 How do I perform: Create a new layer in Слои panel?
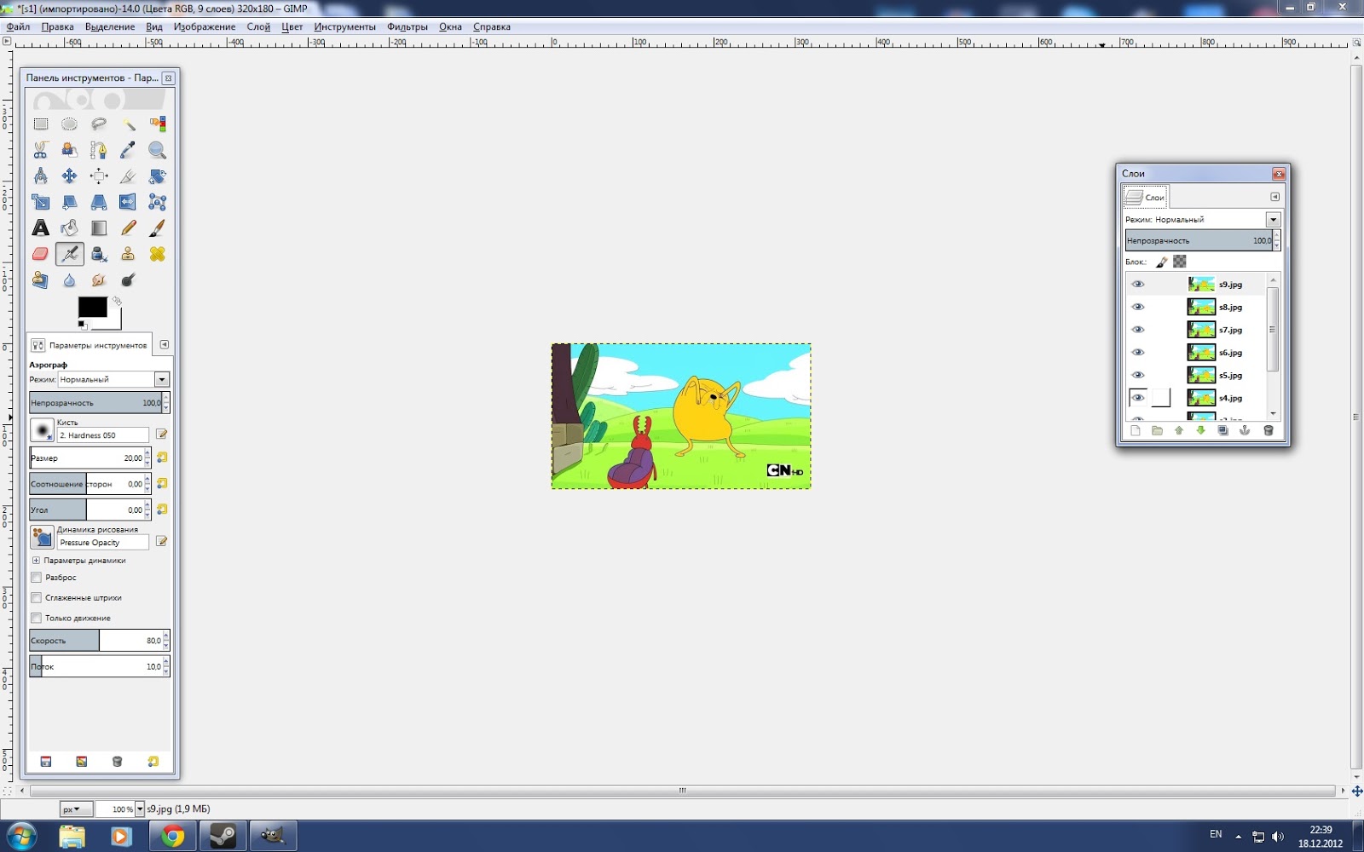click(x=1135, y=430)
